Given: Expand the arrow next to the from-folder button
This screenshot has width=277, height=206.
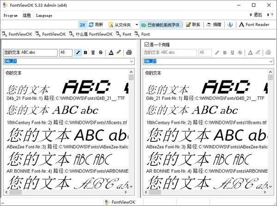Looking at the screenshot, I should tap(137, 25).
